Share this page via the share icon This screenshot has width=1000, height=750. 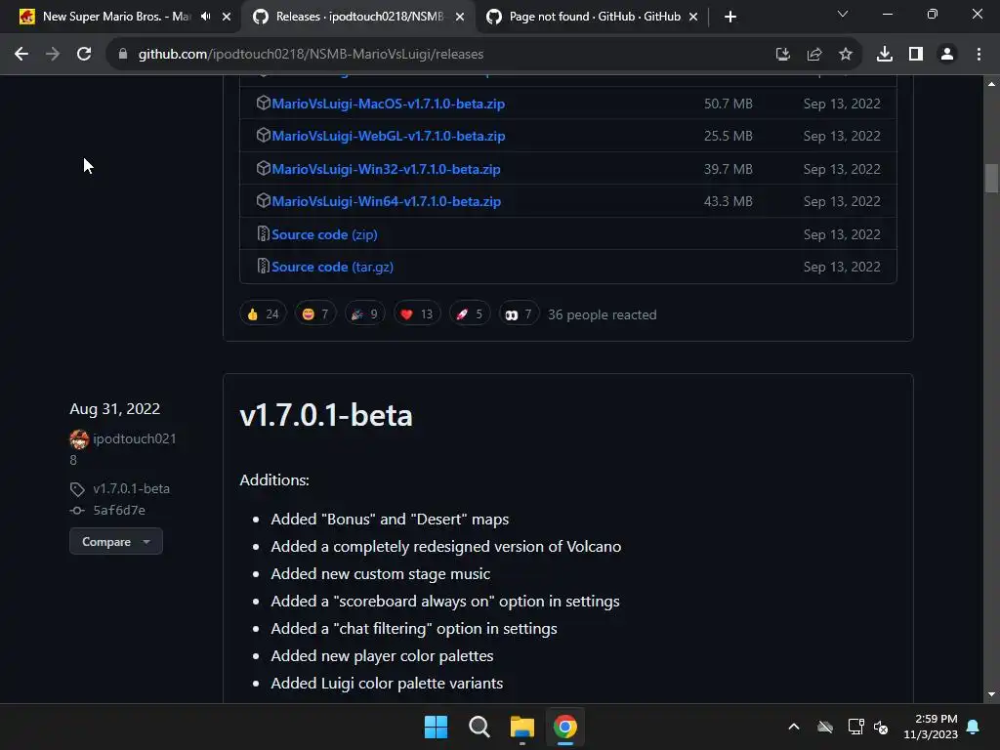[x=814, y=55]
